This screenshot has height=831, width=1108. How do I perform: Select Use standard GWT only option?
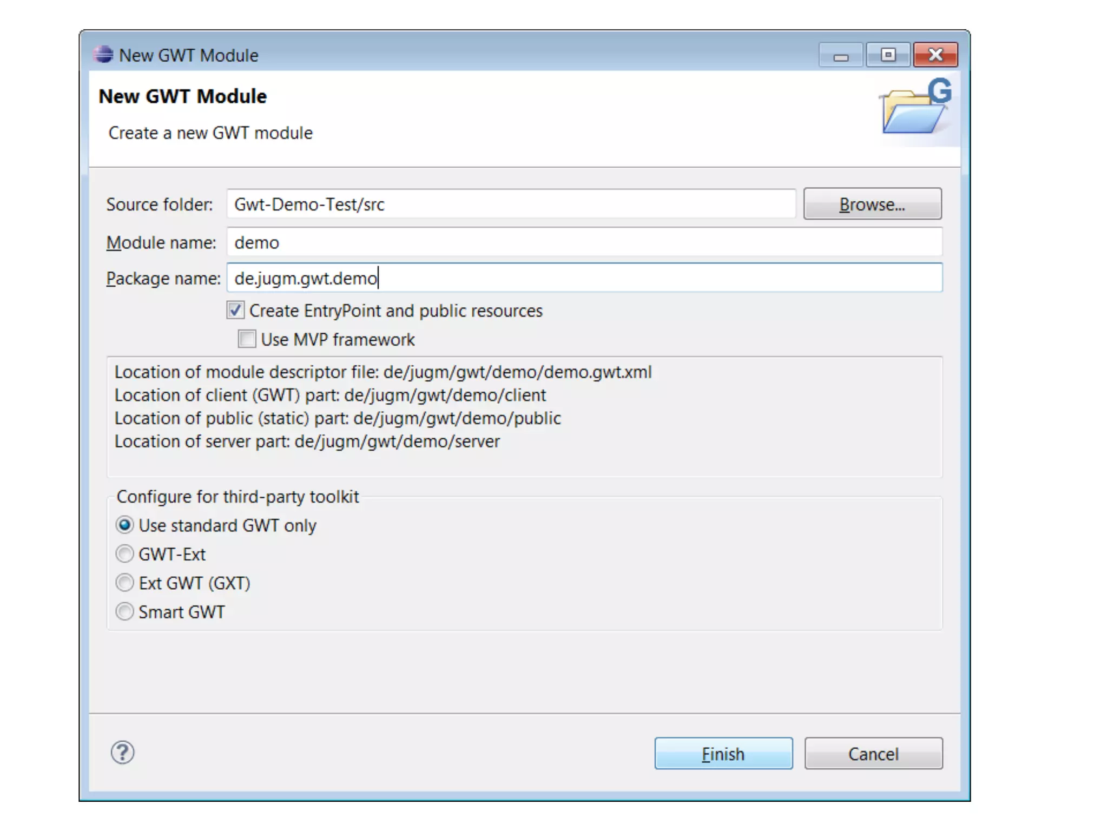[125, 525]
